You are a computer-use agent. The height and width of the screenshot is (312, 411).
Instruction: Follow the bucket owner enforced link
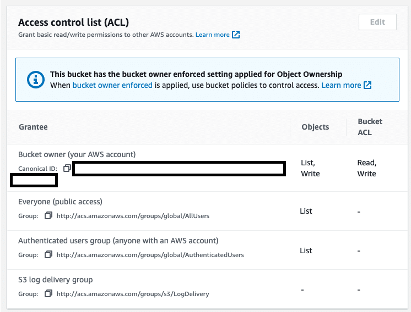click(112, 85)
